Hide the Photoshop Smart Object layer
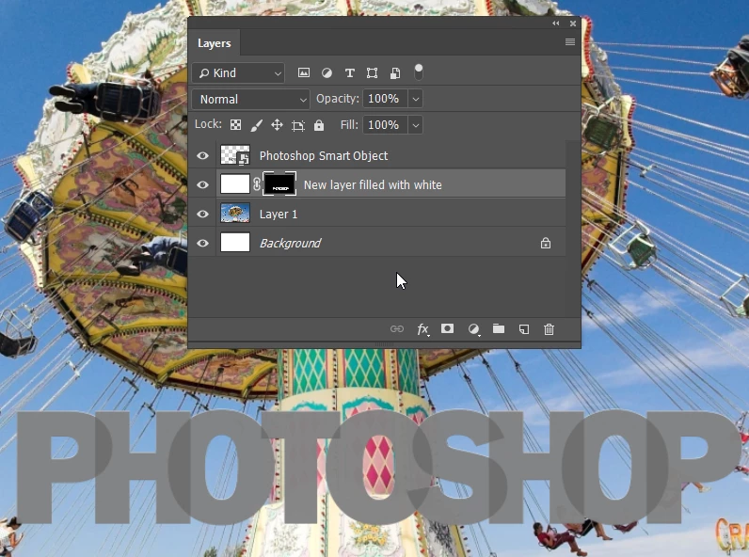This screenshot has width=749, height=557. point(202,156)
